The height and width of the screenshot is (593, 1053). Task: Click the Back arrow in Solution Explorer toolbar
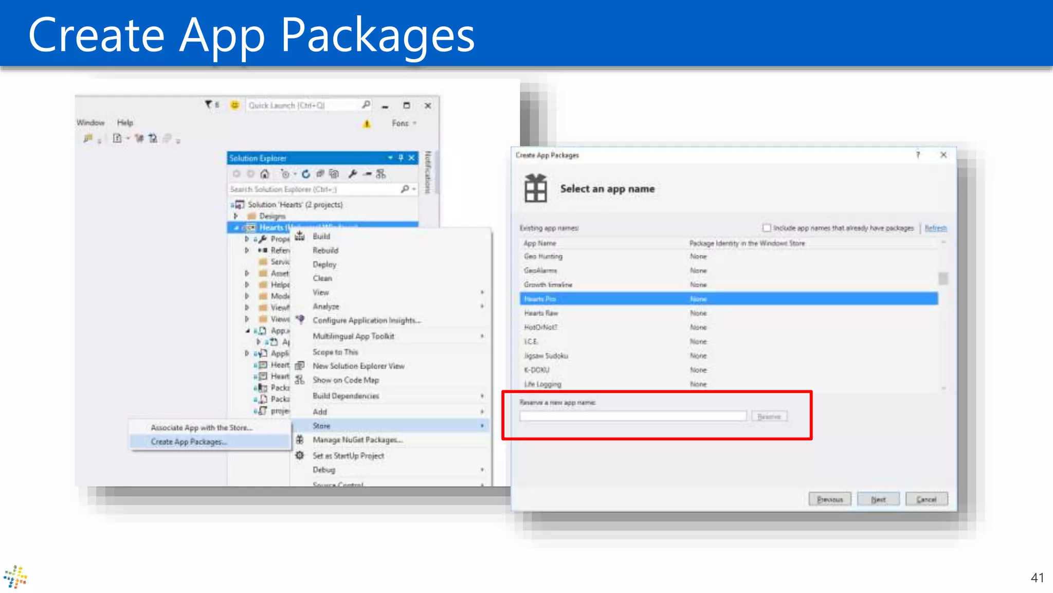(x=237, y=174)
